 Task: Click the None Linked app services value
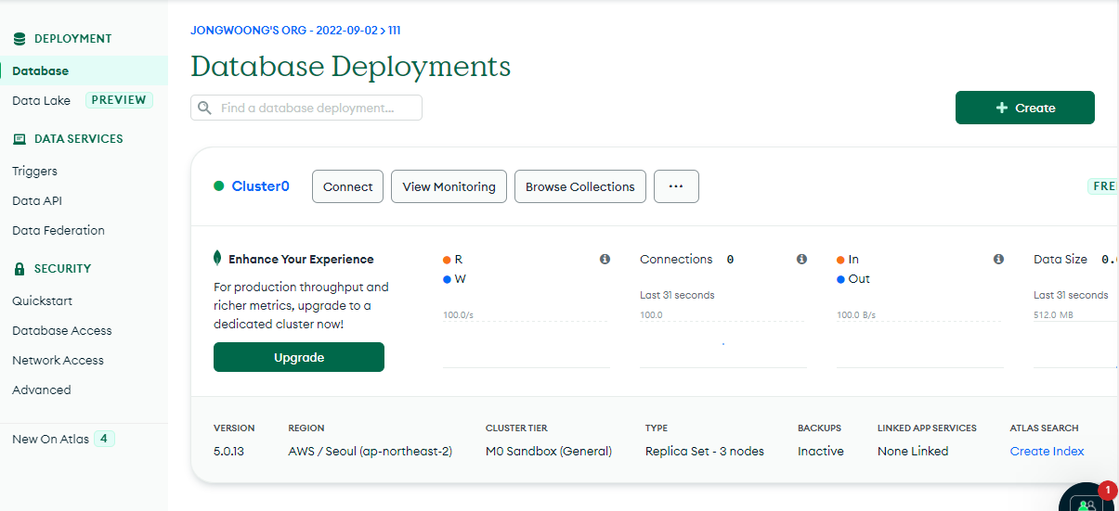pos(913,451)
